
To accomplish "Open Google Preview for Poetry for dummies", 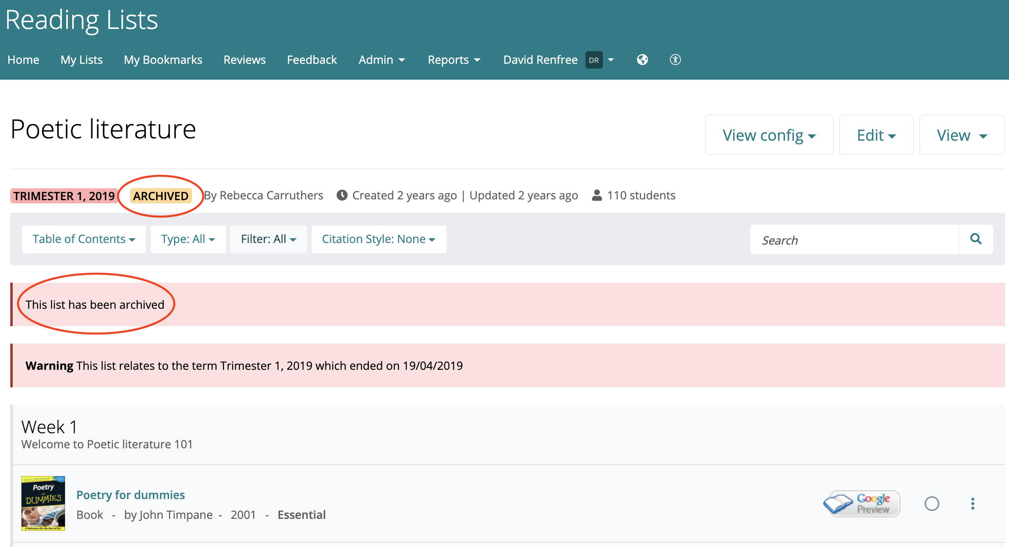I will (x=861, y=503).
